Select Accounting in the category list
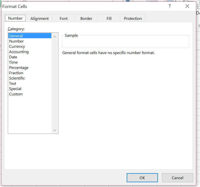200x187 pixels. (30, 52)
